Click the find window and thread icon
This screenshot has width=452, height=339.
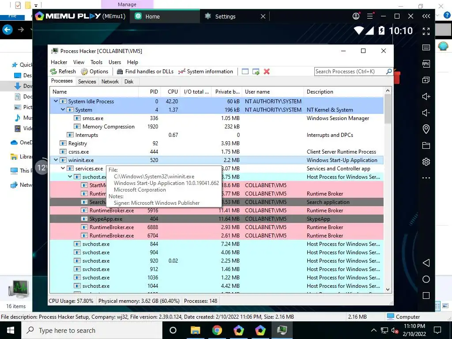[256, 72]
